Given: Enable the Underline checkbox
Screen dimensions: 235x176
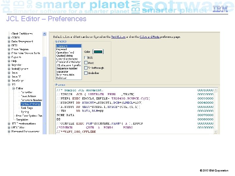Looking at the screenshot, I should coord(86,73).
